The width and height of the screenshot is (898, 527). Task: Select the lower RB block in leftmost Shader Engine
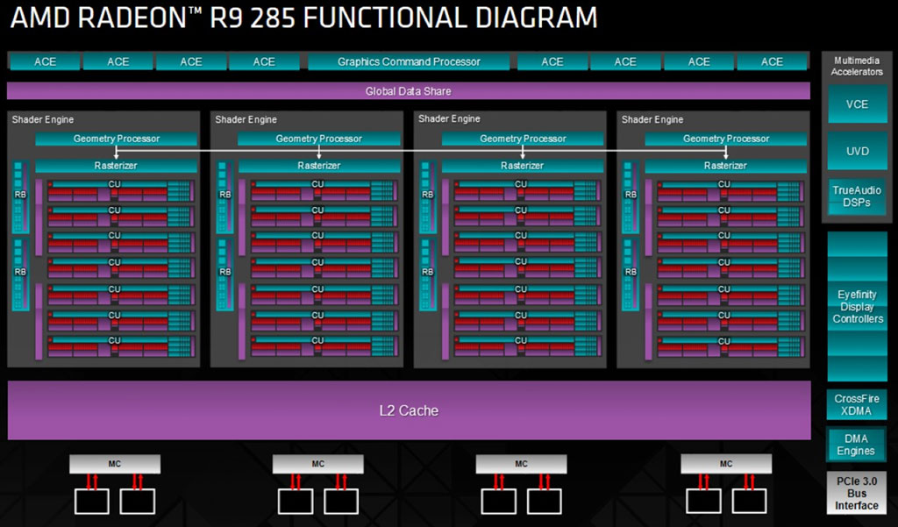pos(21,274)
